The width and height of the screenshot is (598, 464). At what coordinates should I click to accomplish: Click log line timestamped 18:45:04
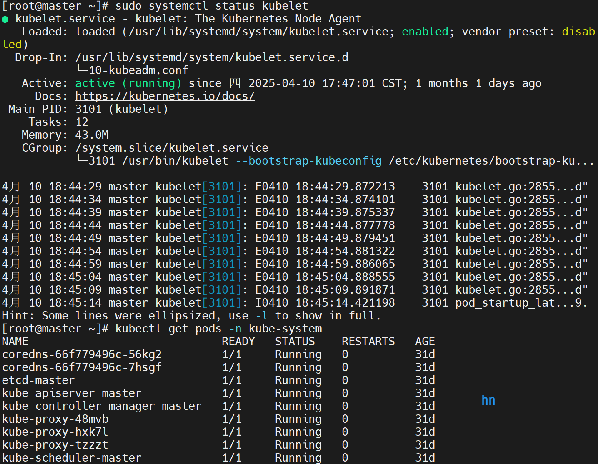point(295,277)
